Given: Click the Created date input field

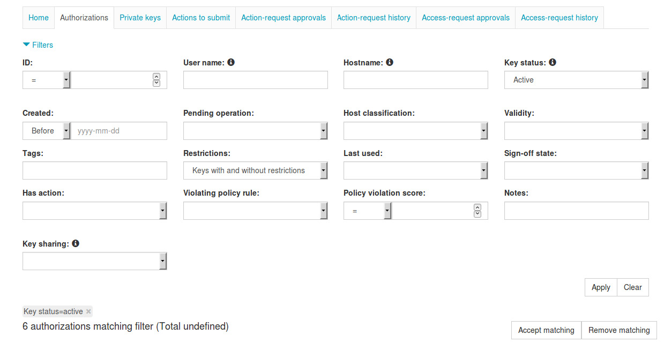Looking at the screenshot, I should (119, 131).
